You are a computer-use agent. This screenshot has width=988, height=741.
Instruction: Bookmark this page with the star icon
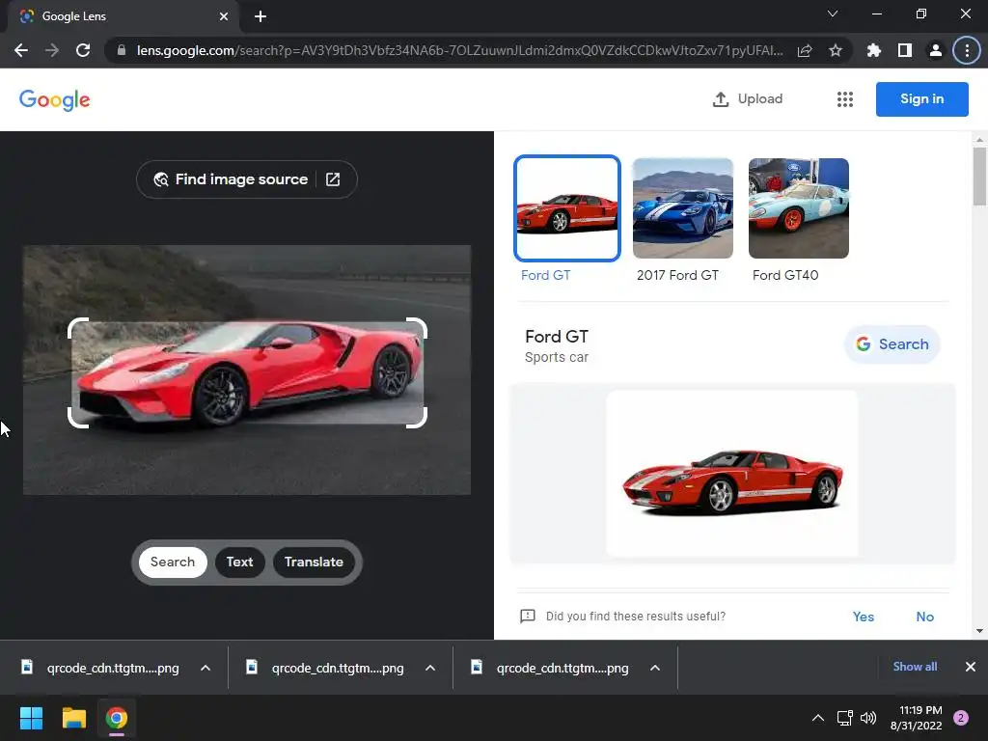[836, 50]
